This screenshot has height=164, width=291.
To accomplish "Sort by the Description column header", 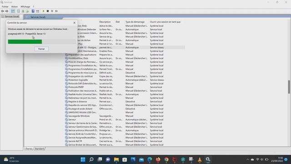I will tap(105, 22).
